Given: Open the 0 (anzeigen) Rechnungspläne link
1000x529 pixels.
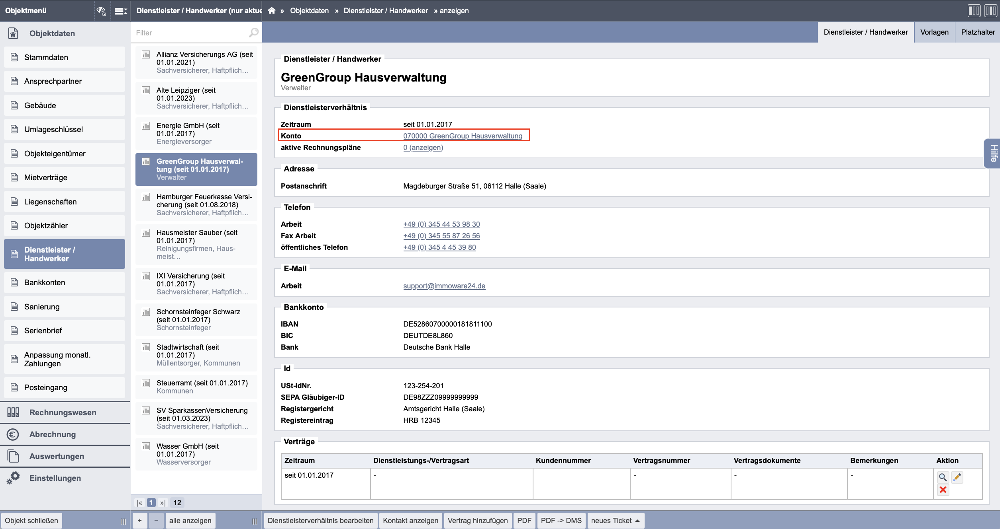Looking at the screenshot, I should pyautogui.click(x=423, y=148).
